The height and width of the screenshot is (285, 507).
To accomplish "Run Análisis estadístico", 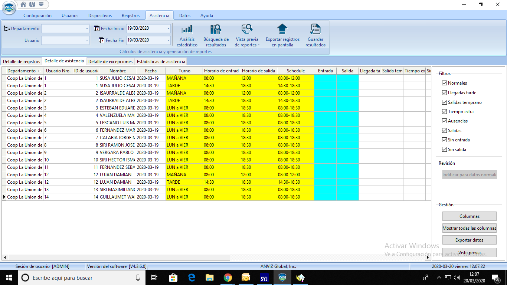I will [x=187, y=36].
